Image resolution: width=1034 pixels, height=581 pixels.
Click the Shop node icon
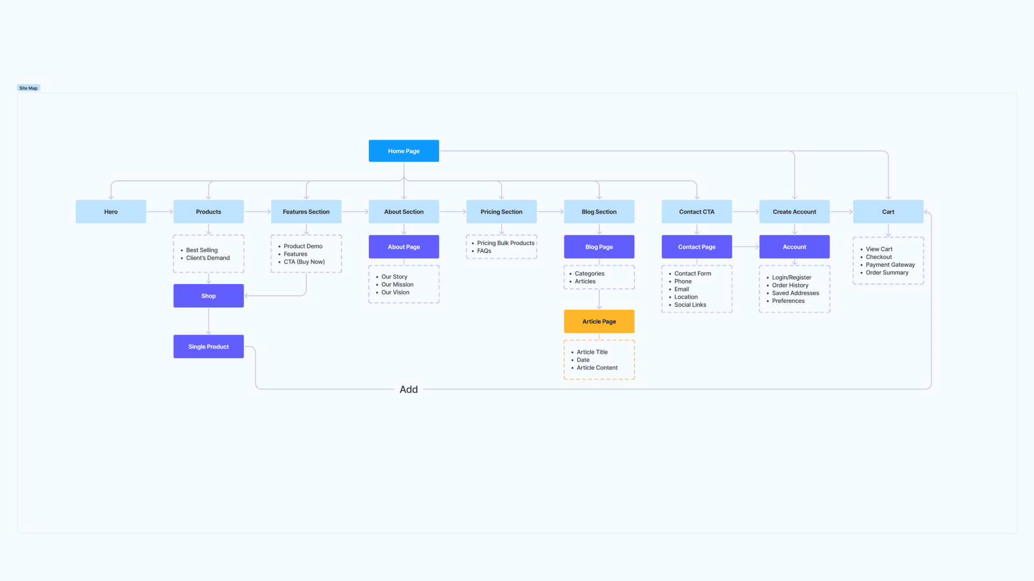[x=208, y=295]
